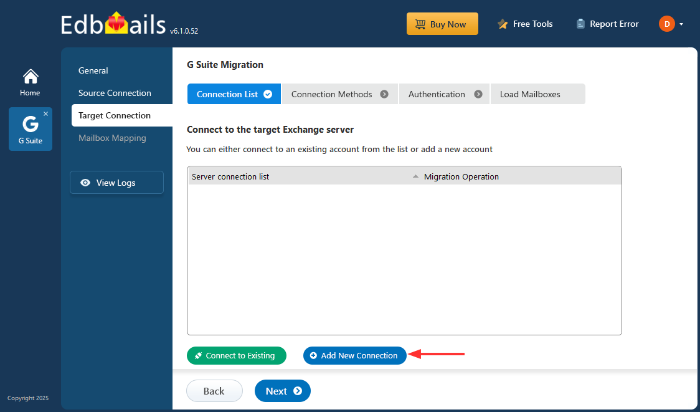Image resolution: width=700 pixels, height=412 pixels.
Task: Open the Buy Now purchase page
Action: (x=442, y=23)
